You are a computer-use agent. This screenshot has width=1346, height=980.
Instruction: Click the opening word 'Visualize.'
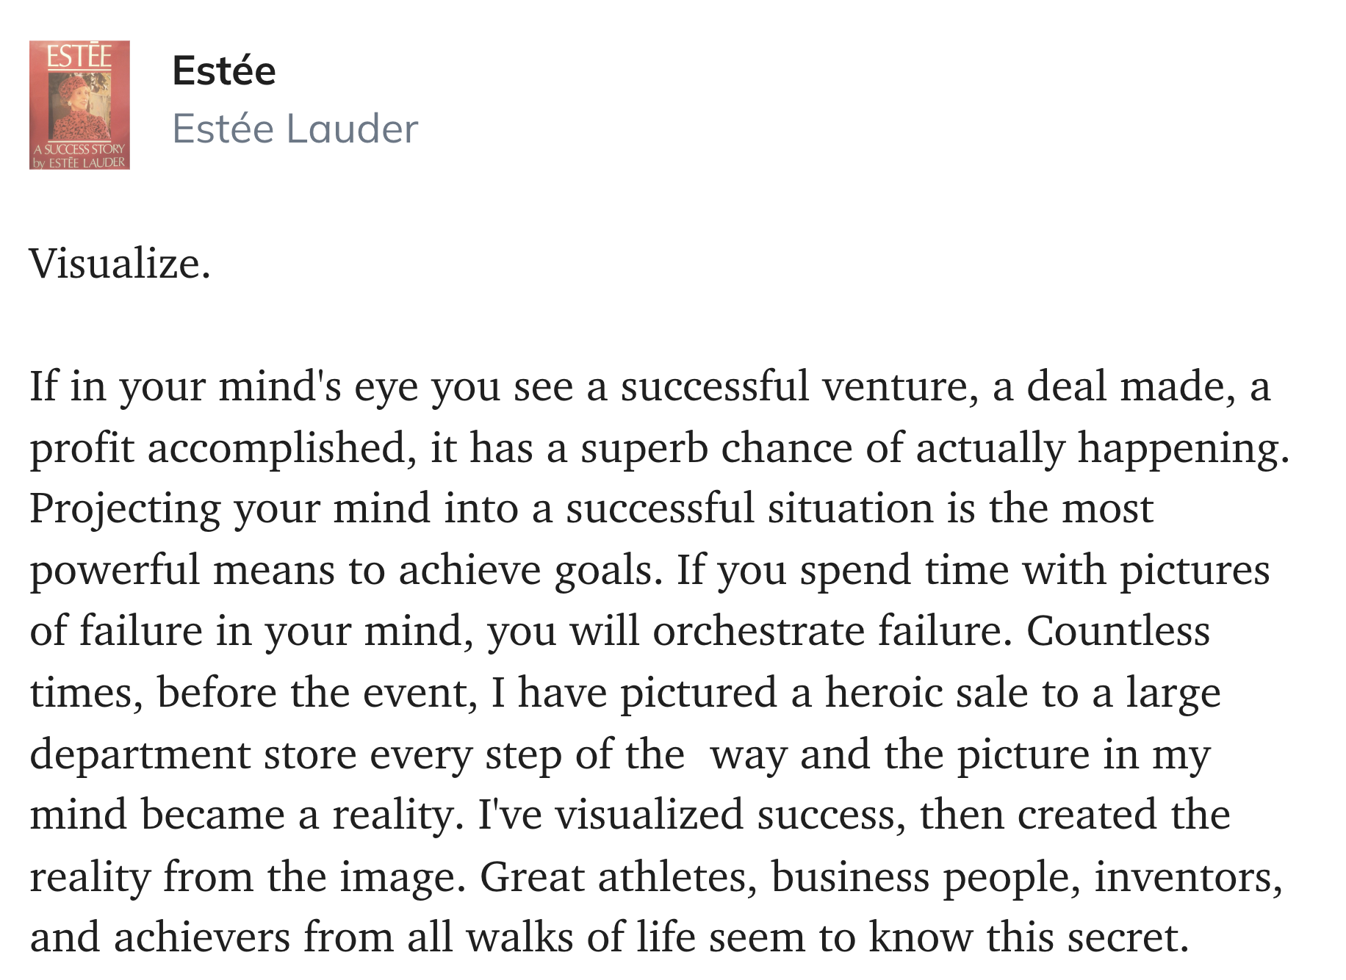[120, 263]
